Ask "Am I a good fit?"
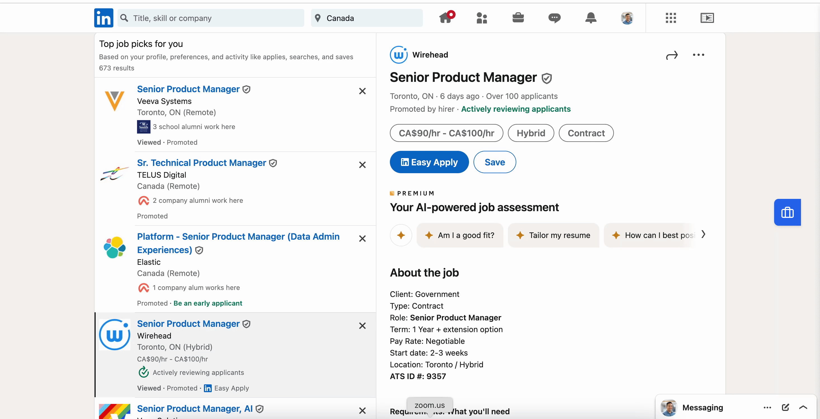 click(460, 235)
